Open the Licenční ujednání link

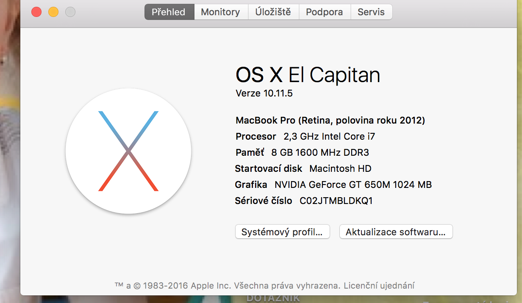pos(379,285)
